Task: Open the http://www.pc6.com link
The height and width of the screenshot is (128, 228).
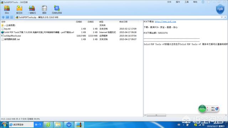Action: pyautogui.click(x=165, y=22)
